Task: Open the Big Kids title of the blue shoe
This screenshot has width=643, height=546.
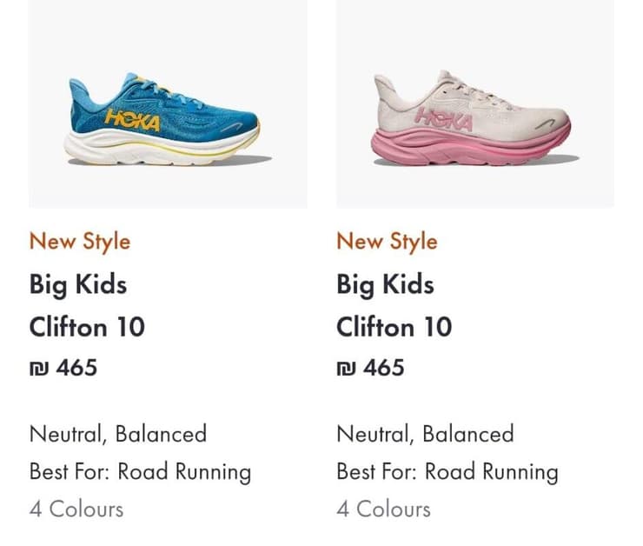Action: coord(78,284)
